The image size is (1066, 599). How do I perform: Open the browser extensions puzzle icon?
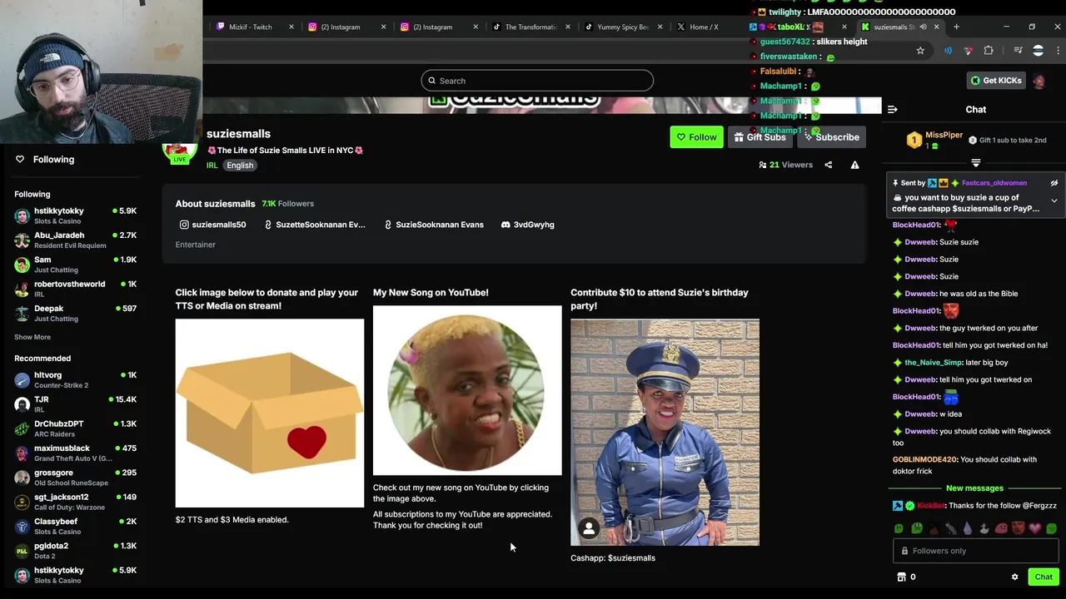click(989, 51)
